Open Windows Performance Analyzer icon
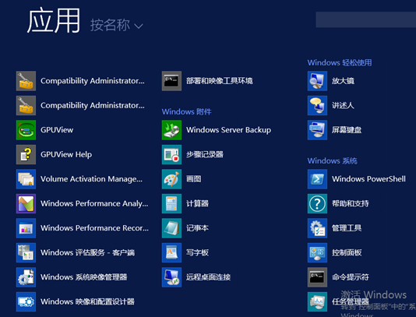 tap(26, 203)
